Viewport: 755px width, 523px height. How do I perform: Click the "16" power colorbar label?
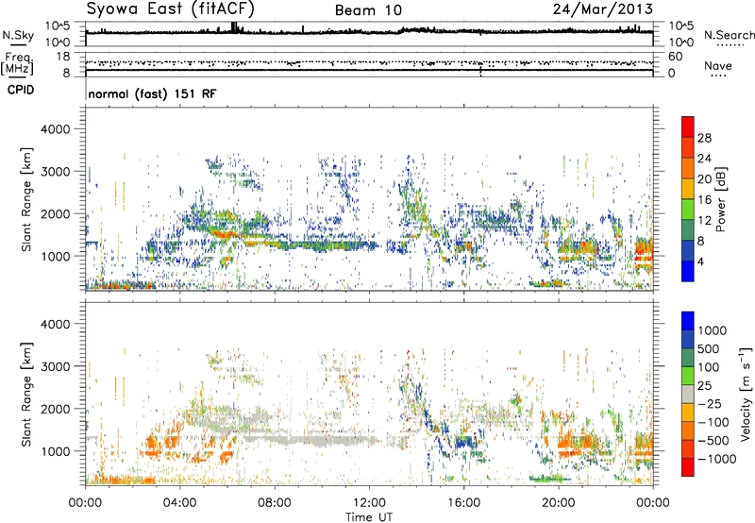(x=704, y=200)
